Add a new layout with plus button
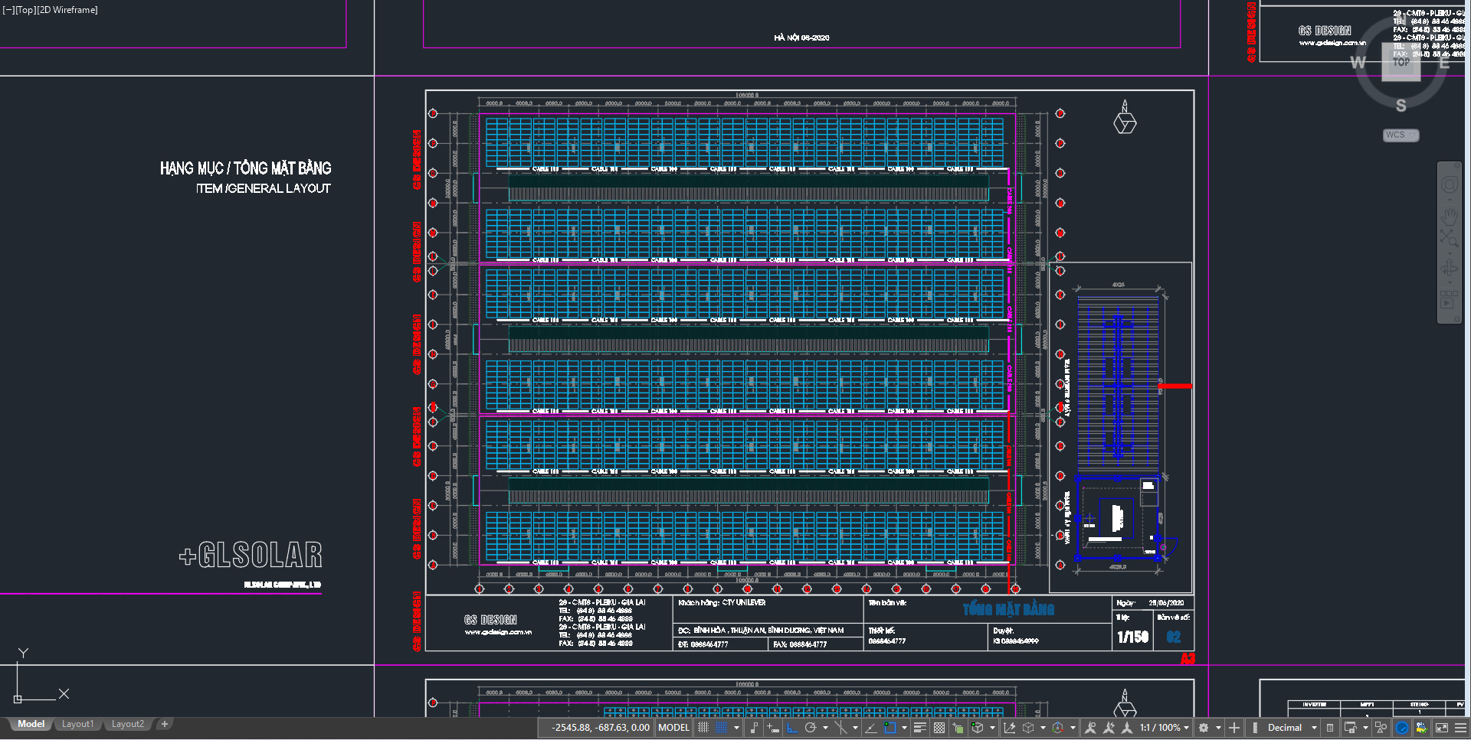The width and height of the screenshot is (1471, 740). (164, 724)
